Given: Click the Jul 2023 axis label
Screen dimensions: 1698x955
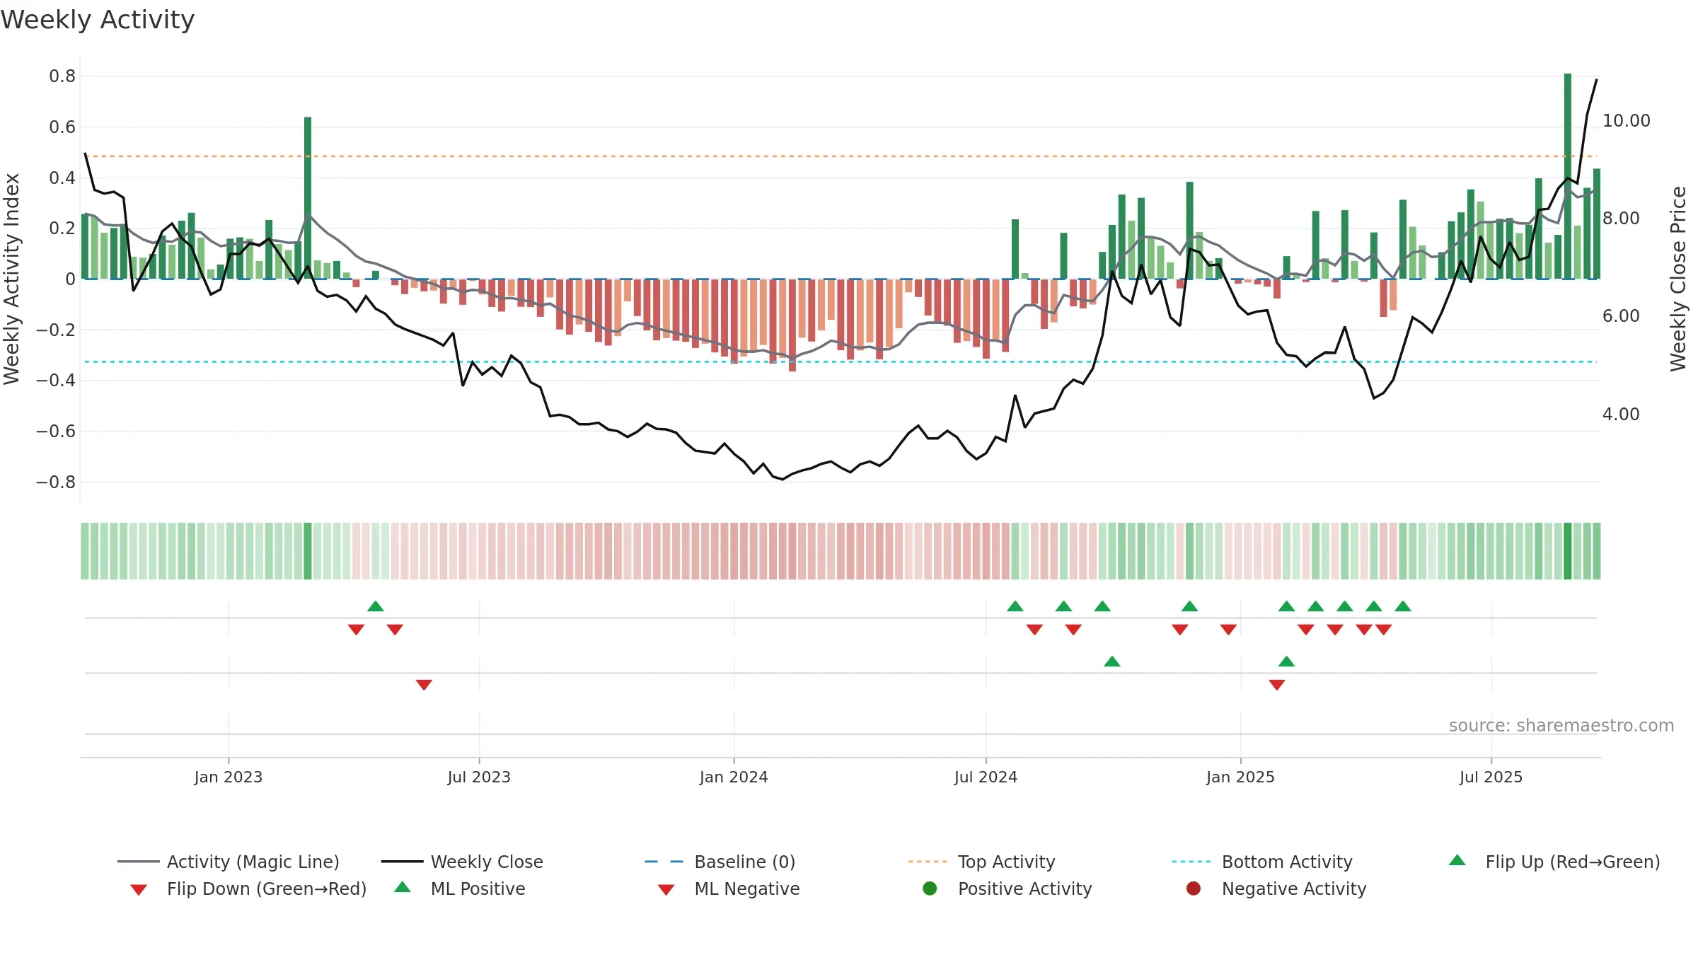Looking at the screenshot, I should coord(479,777).
